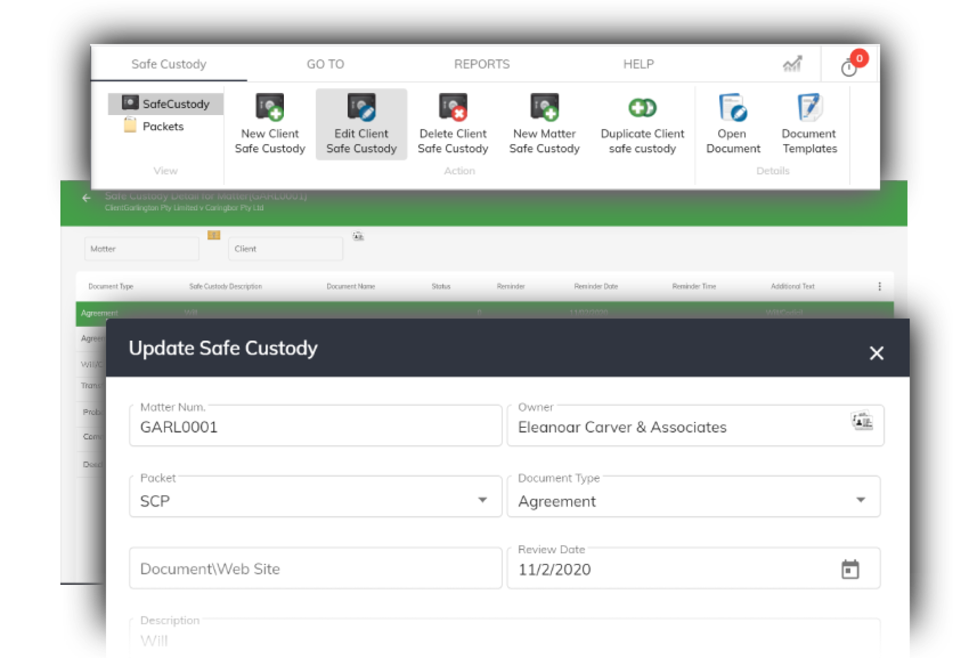The image size is (969, 658).
Task: Open the Review Date calendar picker
Action: tap(850, 569)
